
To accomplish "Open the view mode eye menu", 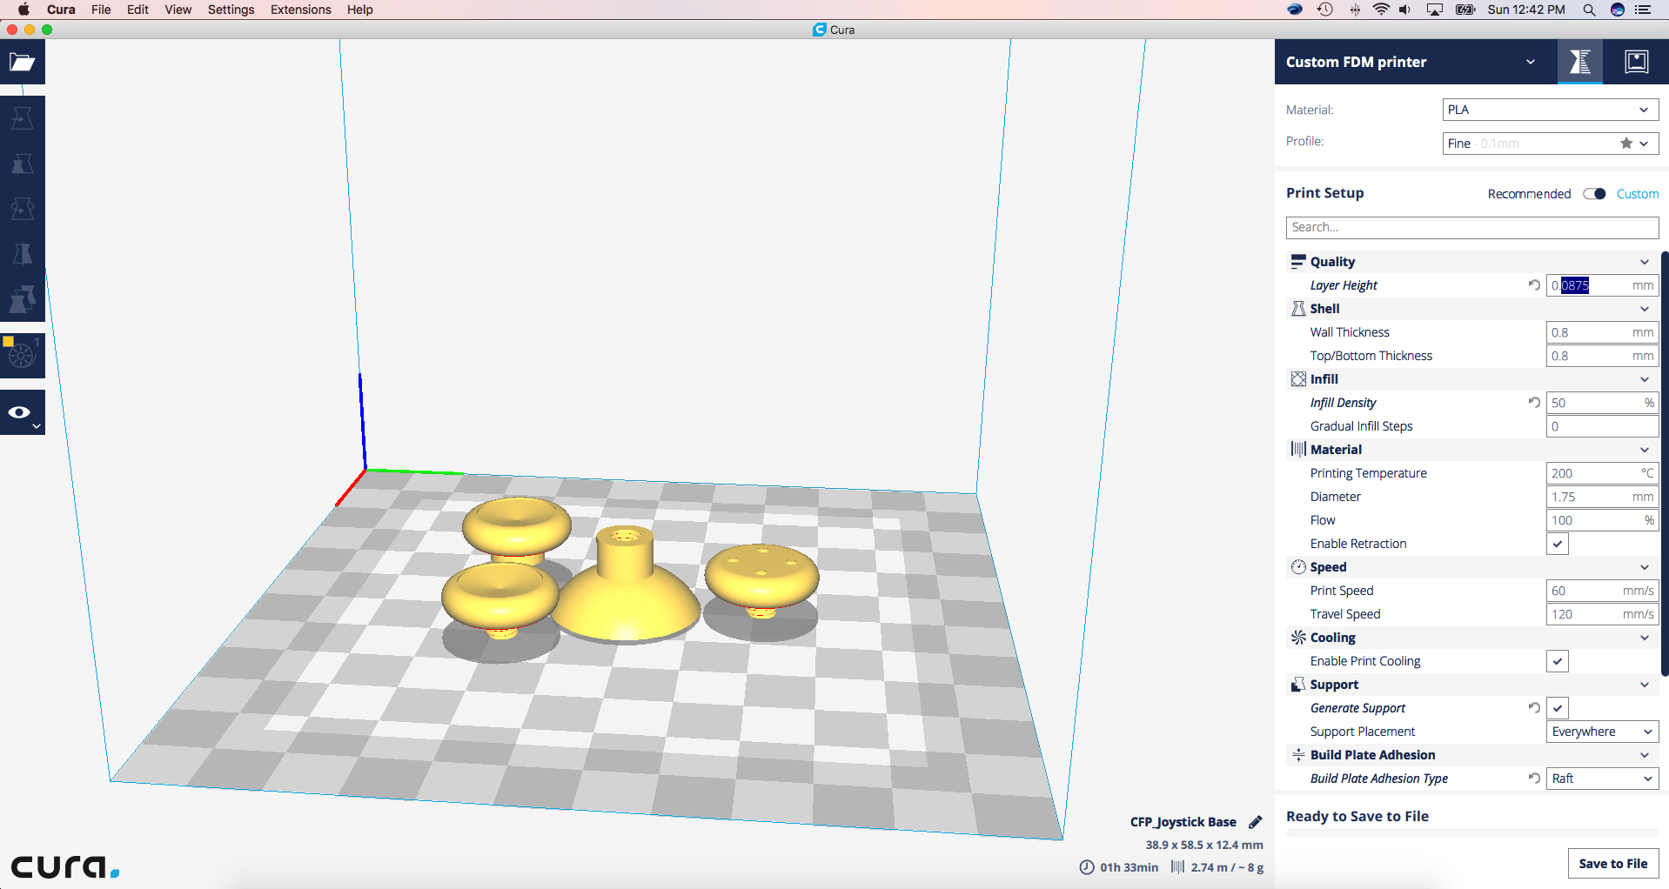I will click(22, 412).
